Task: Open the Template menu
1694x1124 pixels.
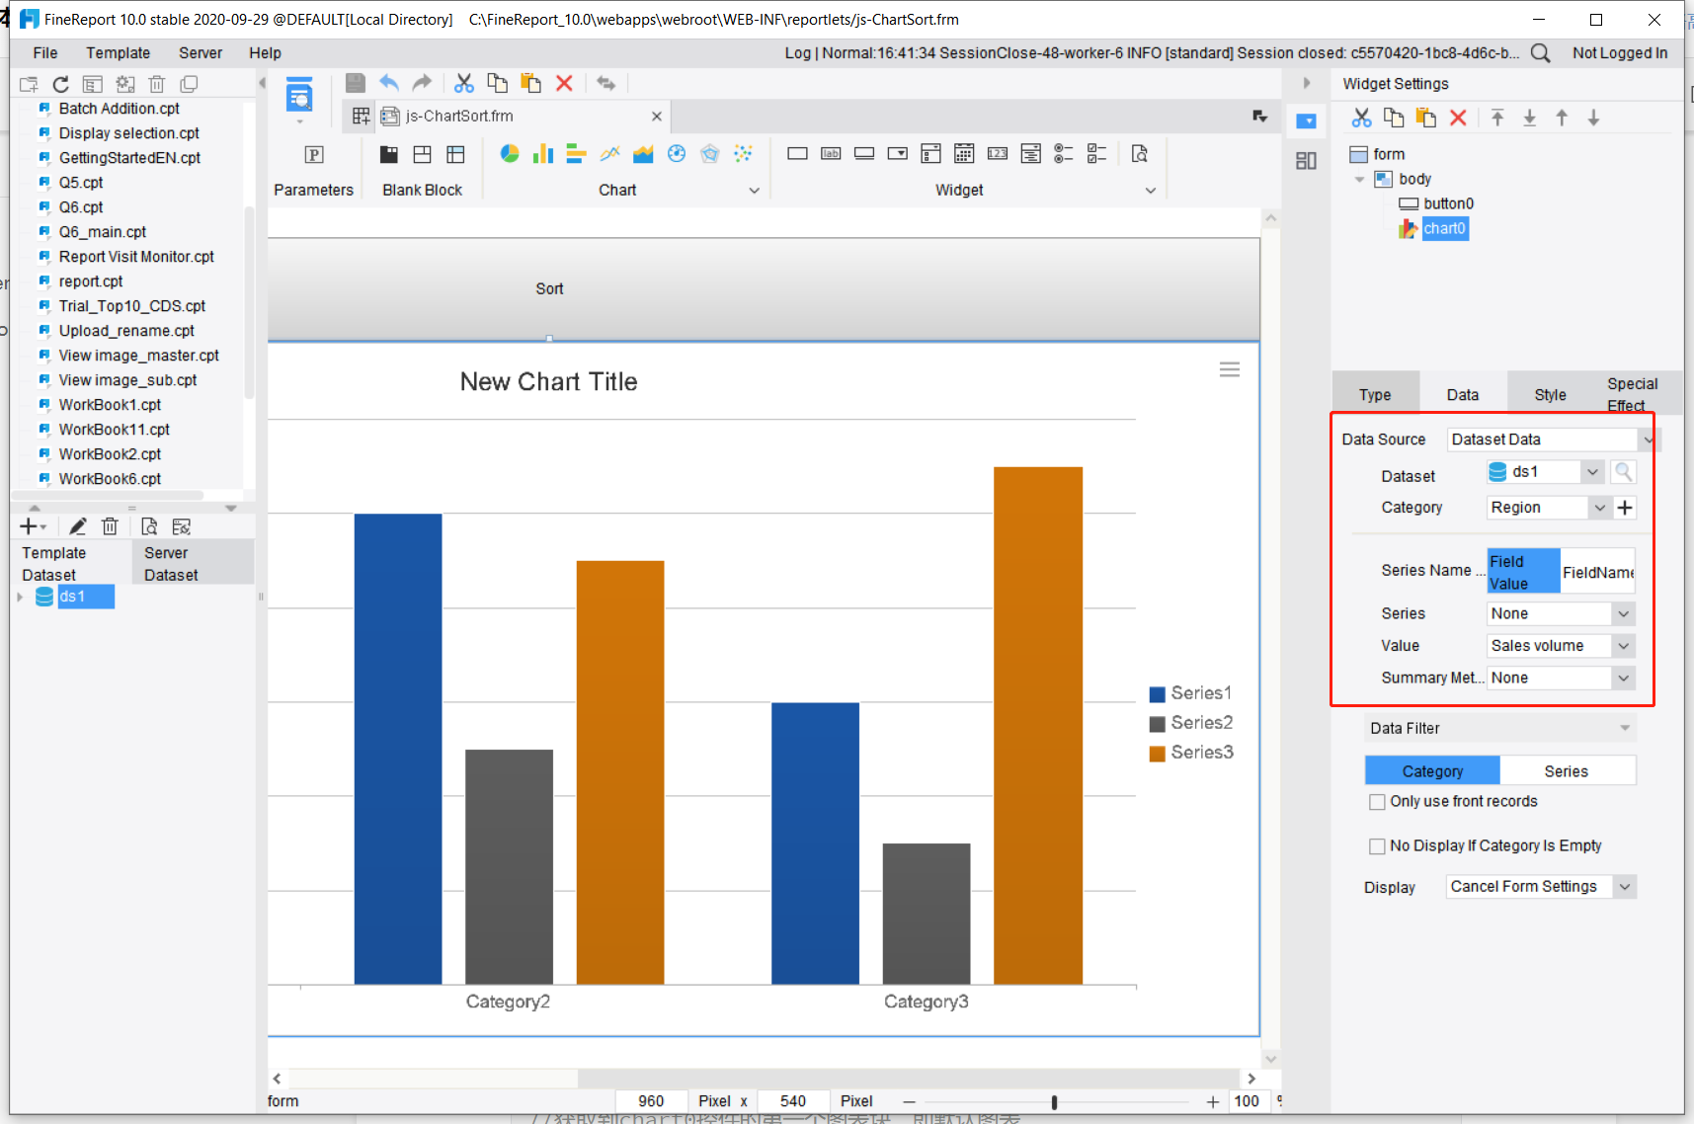Action: tap(118, 53)
